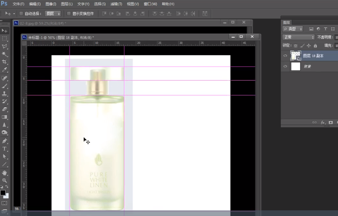
Task: Select the Path Selection tool
Action: point(4,156)
